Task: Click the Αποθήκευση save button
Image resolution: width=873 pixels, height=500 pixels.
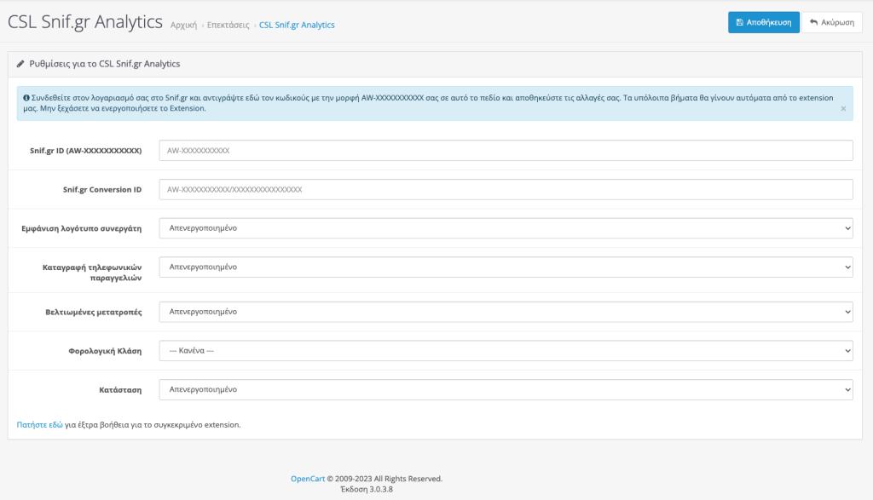Action: (763, 22)
